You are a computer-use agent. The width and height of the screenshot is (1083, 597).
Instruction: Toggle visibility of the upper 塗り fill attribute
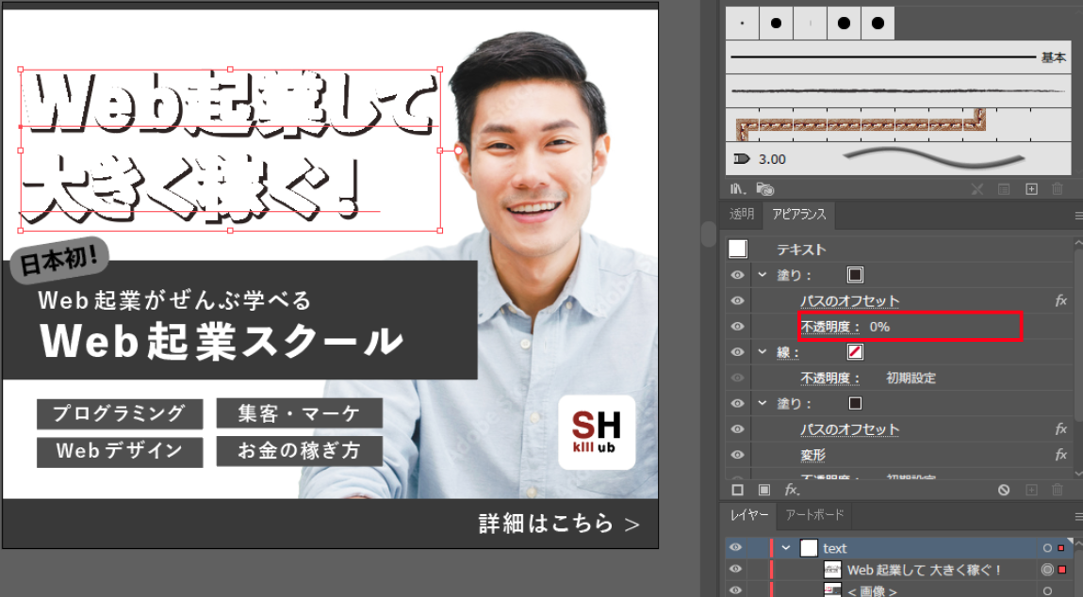click(x=738, y=275)
